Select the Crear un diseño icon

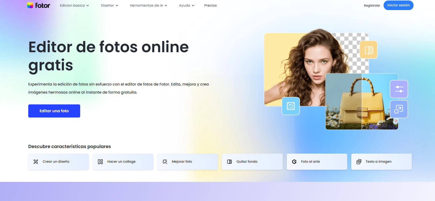point(36,162)
